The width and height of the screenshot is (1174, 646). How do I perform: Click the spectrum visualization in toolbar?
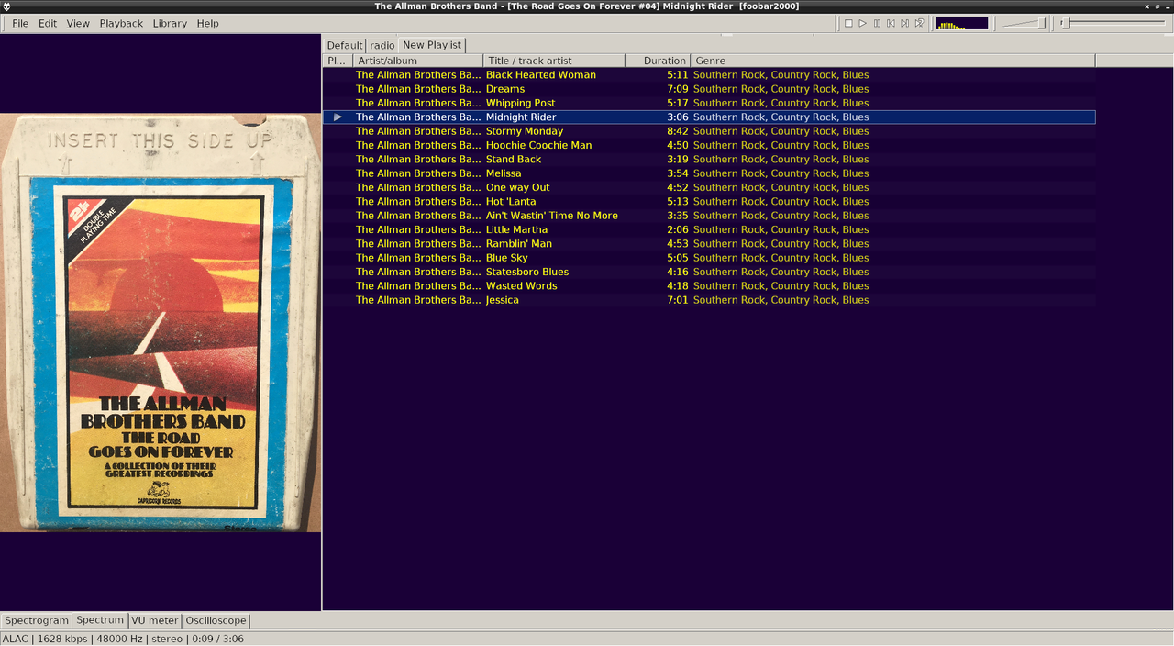[961, 23]
